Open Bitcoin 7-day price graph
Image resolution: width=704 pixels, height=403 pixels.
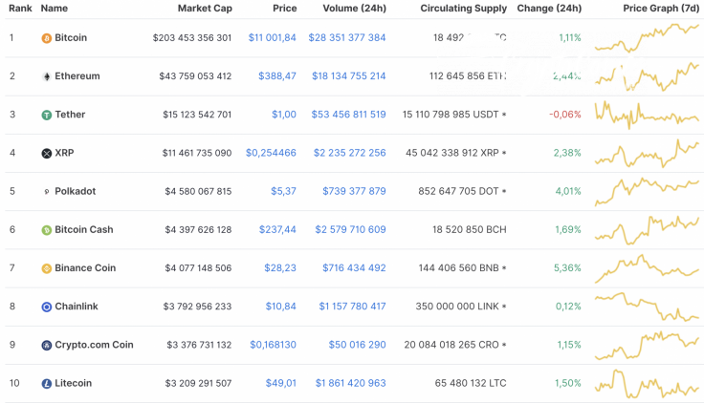(647, 37)
